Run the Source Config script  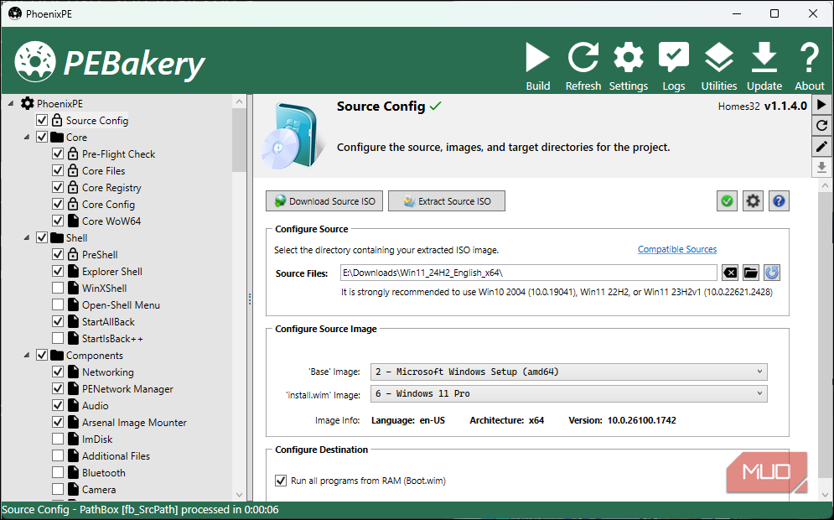point(821,104)
